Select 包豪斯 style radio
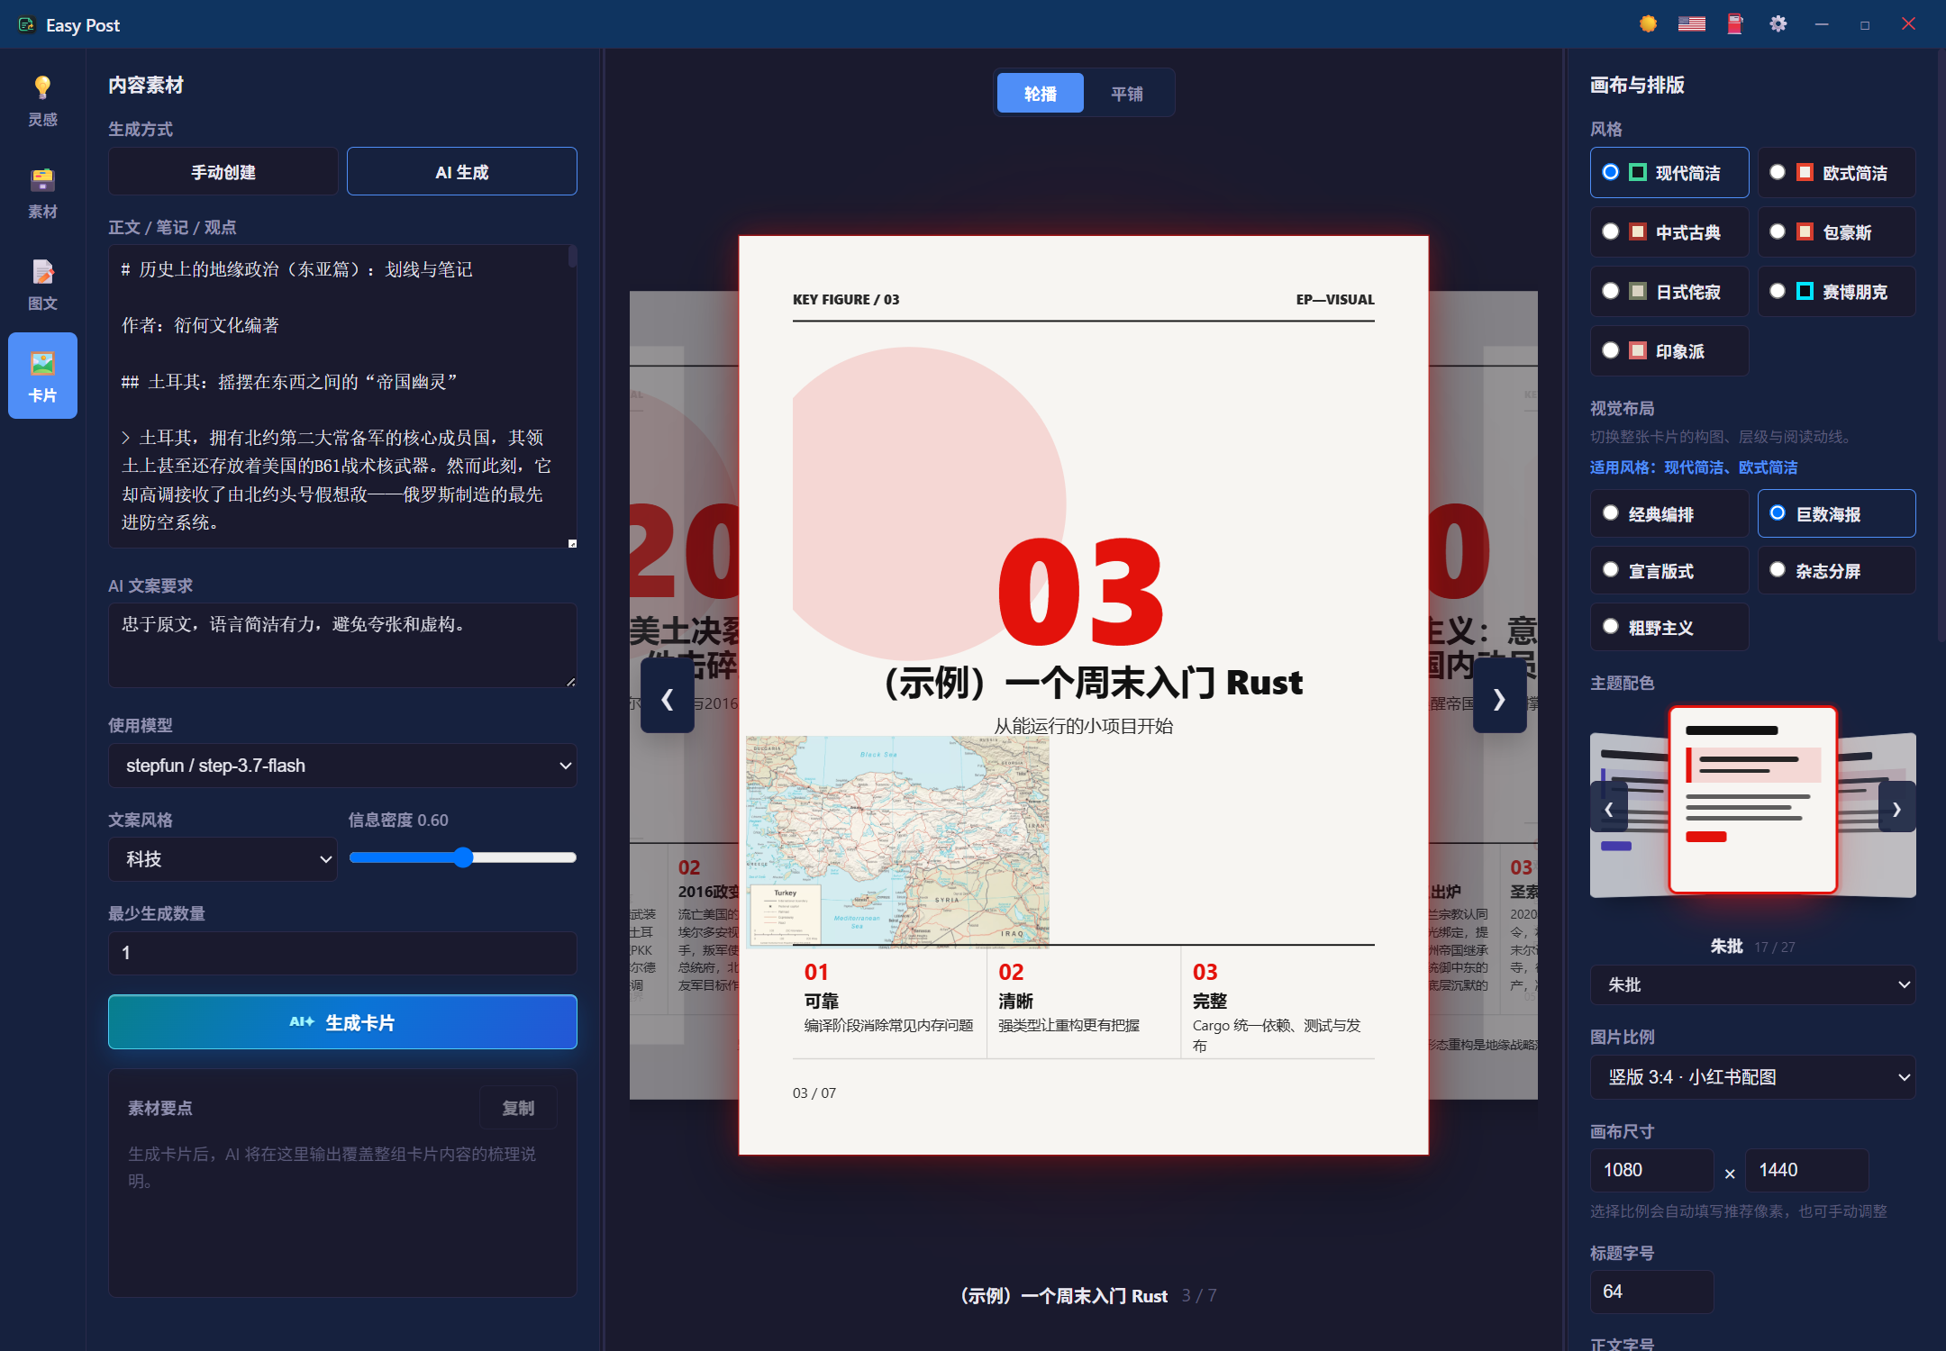This screenshot has width=1946, height=1351. (1836, 231)
